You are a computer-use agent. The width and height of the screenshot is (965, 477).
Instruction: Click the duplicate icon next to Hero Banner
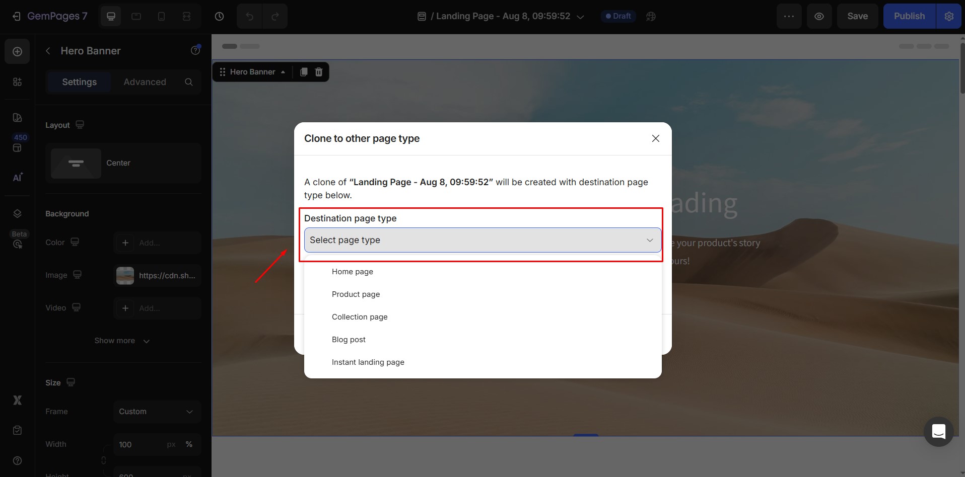click(x=303, y=72)
